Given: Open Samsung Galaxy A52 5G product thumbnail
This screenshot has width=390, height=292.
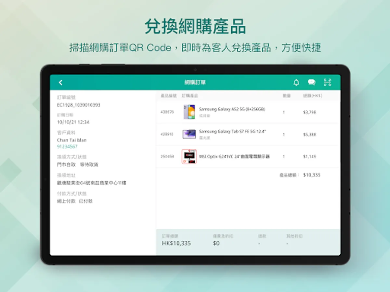Looking at the screenshot, I should point(189,112).
